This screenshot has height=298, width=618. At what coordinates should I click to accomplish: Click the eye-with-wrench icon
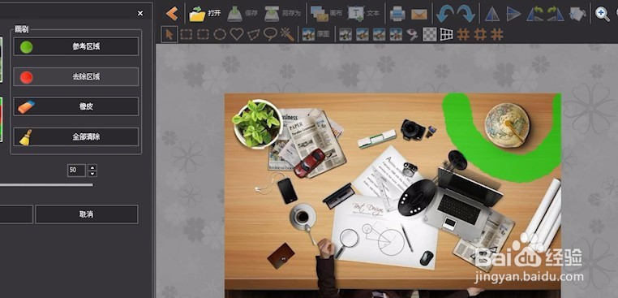(413, 34)
